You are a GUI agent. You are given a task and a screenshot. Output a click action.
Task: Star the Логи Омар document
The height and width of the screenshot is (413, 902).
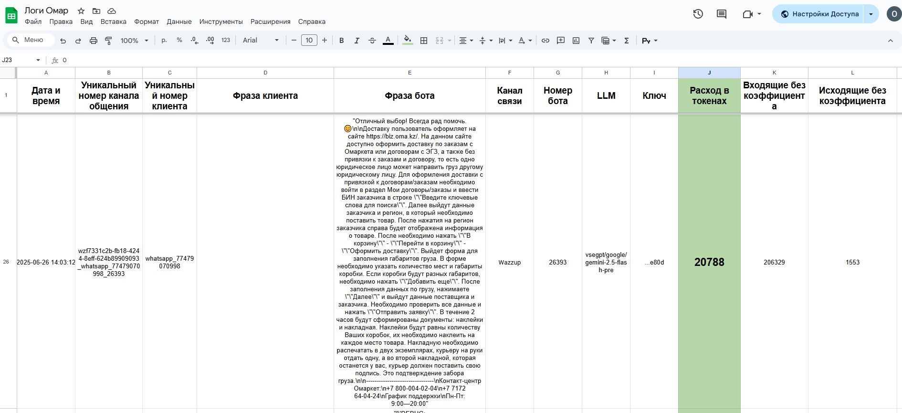click(x=81, y=11)
